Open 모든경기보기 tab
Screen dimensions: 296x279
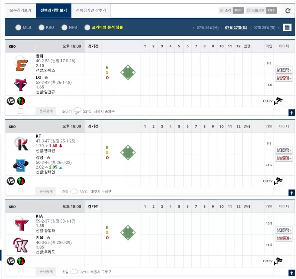[x=21, y=10]
